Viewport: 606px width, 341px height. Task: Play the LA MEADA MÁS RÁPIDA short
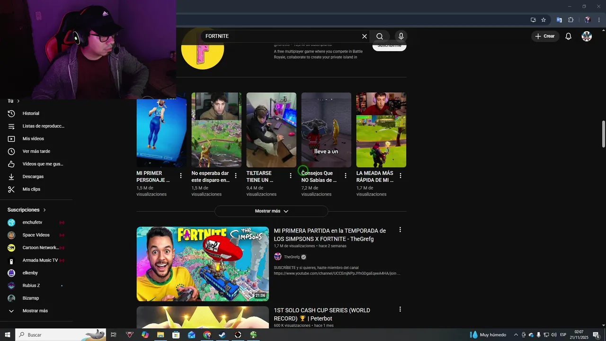[x=381, y=130]
